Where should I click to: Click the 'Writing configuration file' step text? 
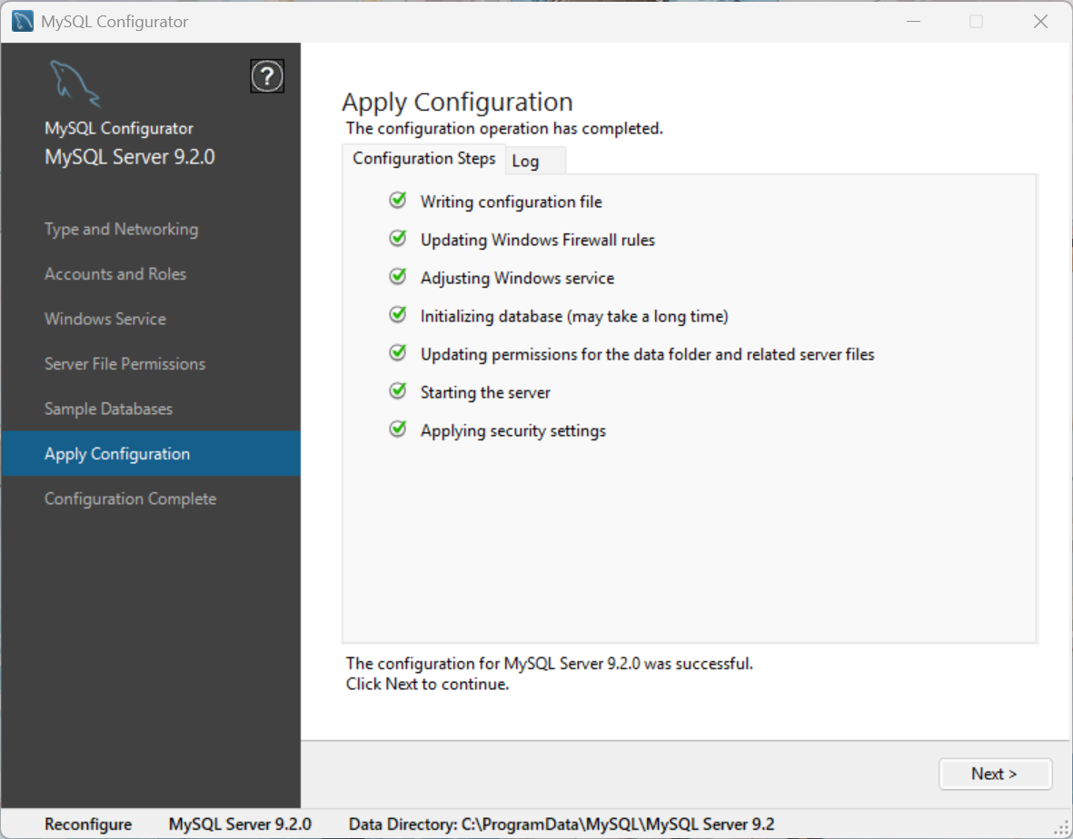512,202
